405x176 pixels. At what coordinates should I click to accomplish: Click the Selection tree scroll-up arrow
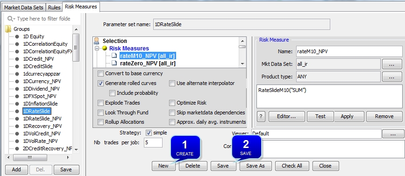coord(242,41)
